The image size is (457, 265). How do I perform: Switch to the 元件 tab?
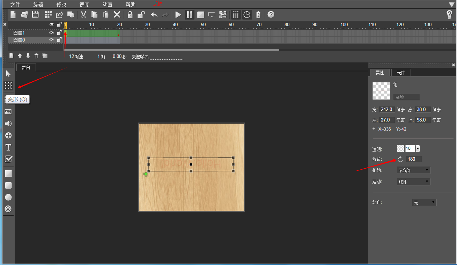click(401, 73)
